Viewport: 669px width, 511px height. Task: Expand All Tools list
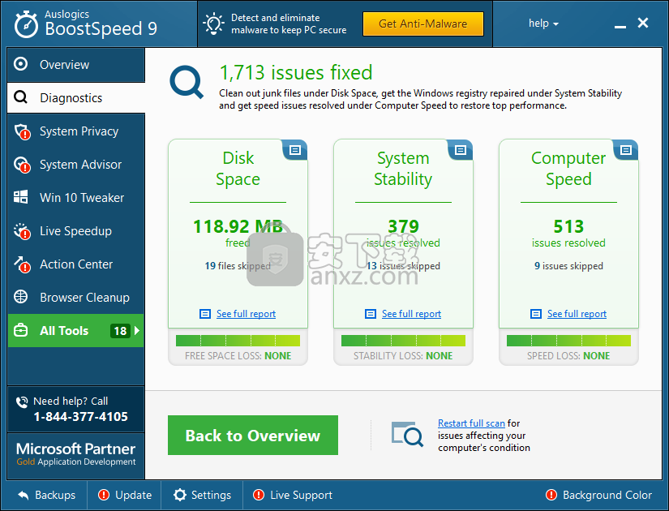[76, 331]
